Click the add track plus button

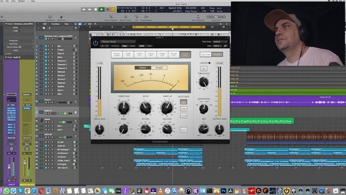pyautogui.click(x=38, y=28)
